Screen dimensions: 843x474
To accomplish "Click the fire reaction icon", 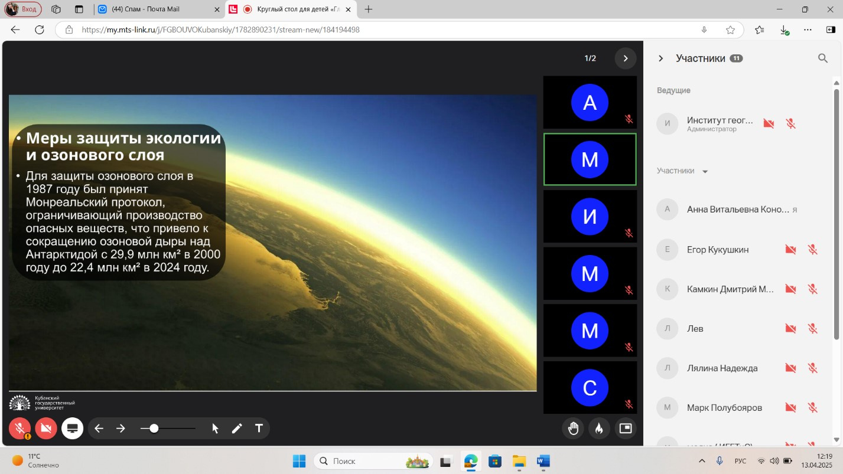I will 599,429.
